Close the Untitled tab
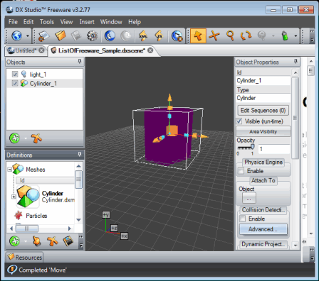The image size is (319, 281). click(41, 50)
